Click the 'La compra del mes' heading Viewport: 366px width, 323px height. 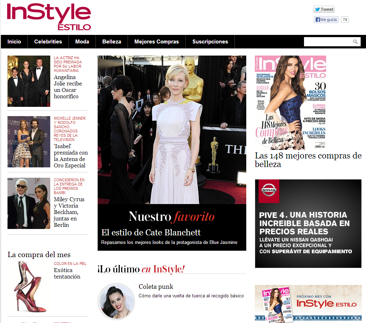39,255
